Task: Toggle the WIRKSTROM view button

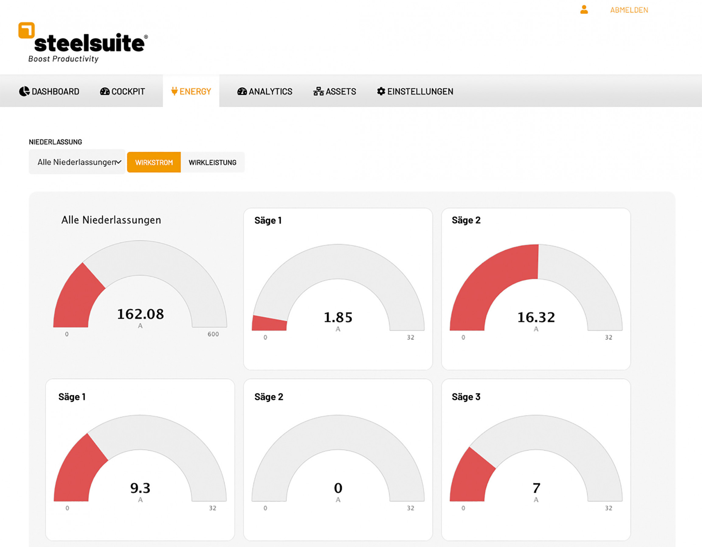Action: pyautogui.click(x=154, y=162)
